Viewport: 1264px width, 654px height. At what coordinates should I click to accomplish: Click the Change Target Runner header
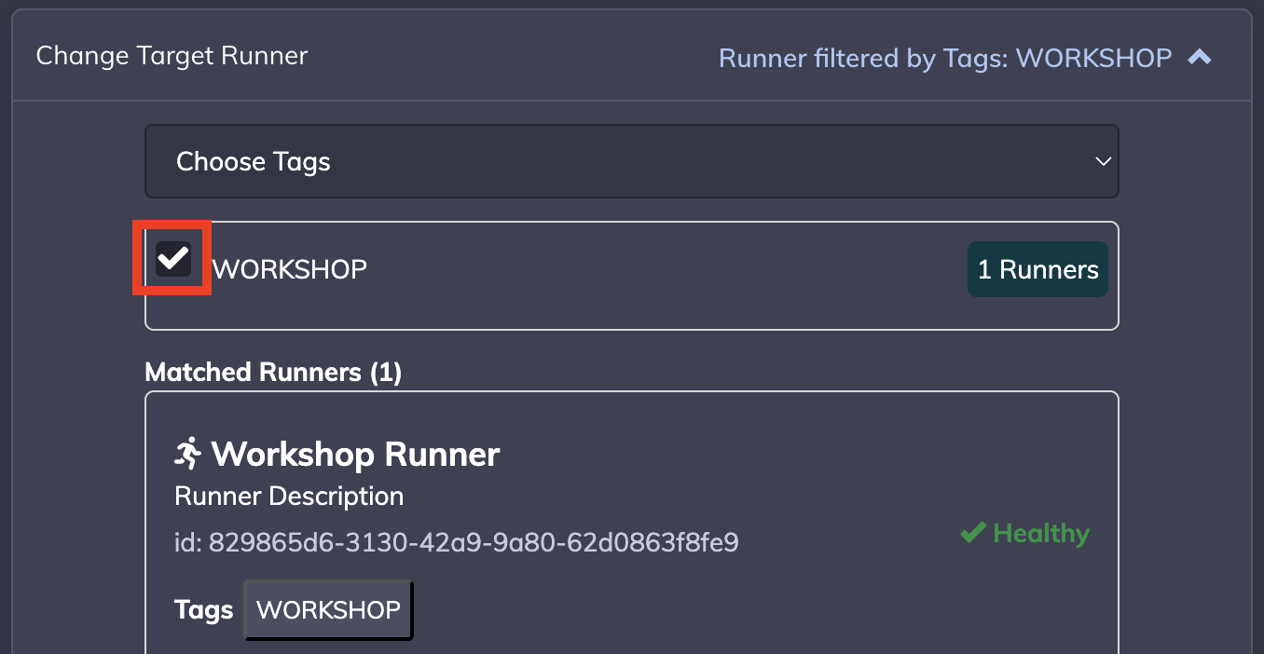[172, 56]
